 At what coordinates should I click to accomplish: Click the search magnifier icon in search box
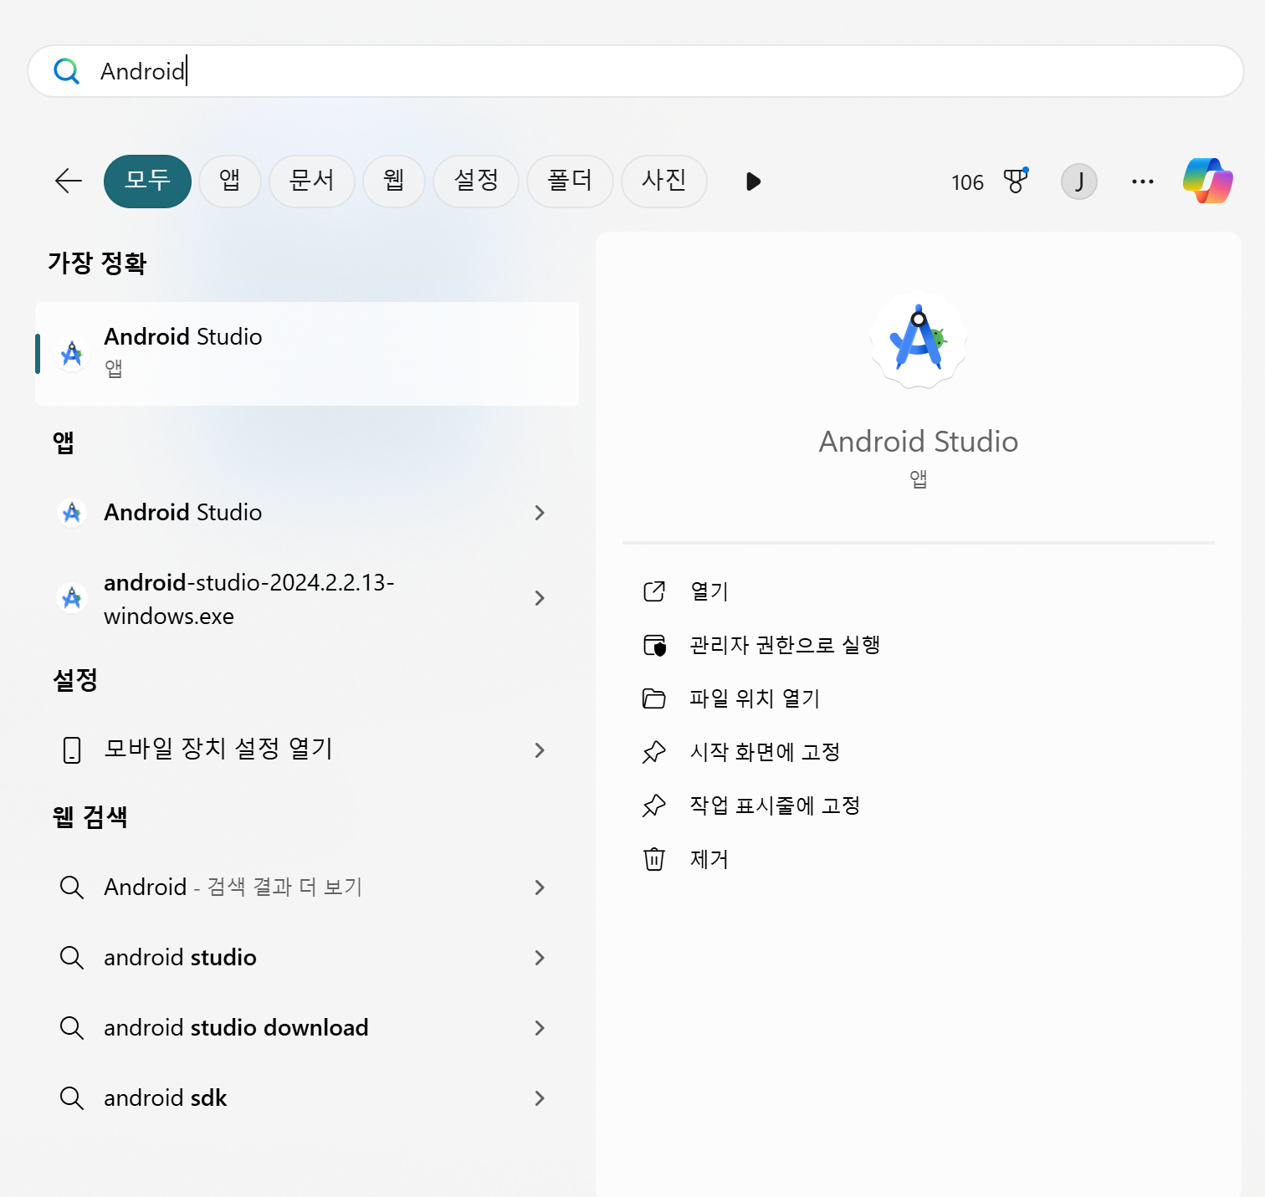coord(66,71)
